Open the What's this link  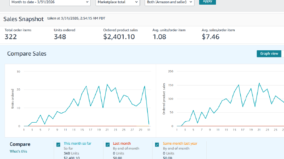pos(18,152)
